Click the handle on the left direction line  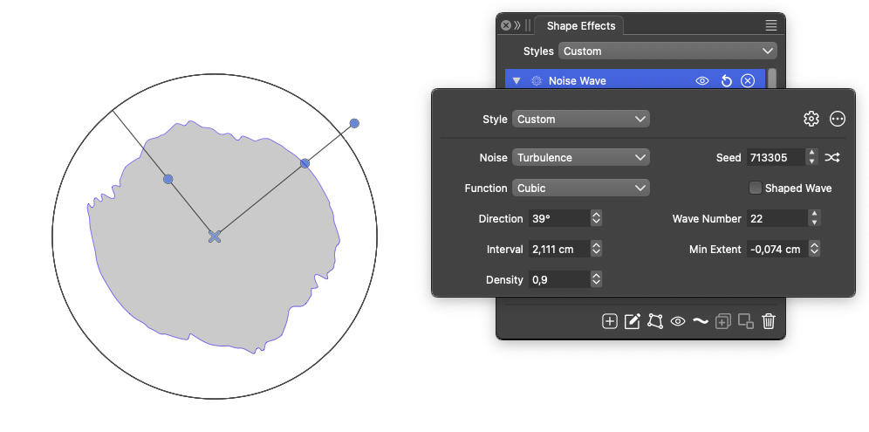[x=168, y=179]
